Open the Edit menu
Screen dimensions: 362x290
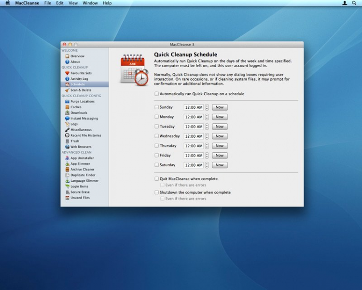59,3
